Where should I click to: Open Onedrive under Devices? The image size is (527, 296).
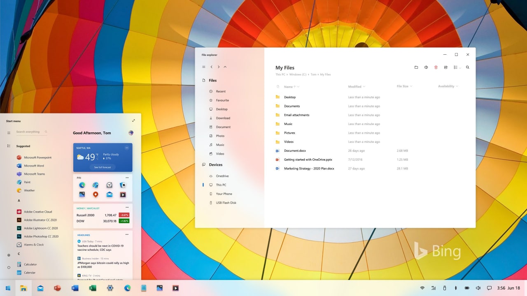(x=219, y=176)
